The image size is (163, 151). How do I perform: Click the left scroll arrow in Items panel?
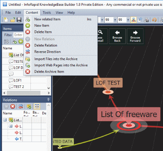click(x=4, y=93)
